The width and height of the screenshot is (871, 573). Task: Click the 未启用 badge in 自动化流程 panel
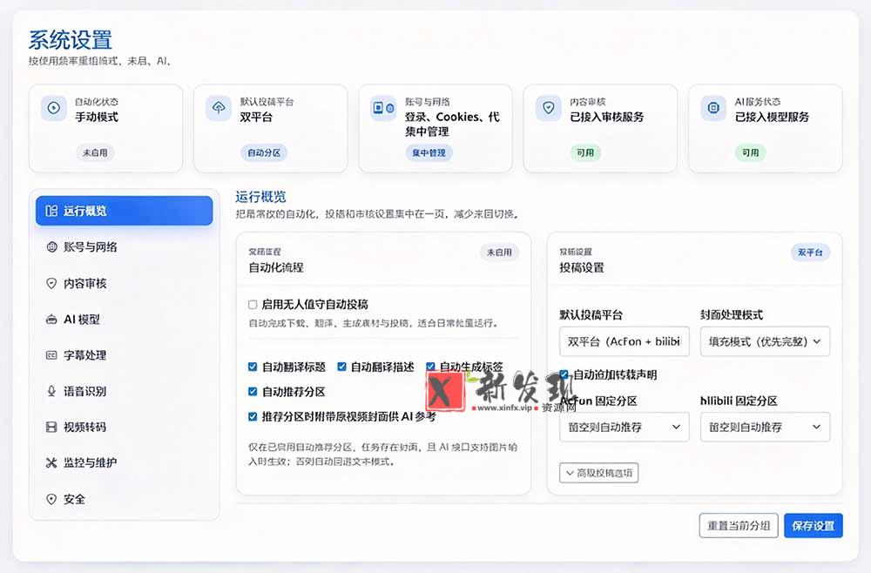coord(499,252)
